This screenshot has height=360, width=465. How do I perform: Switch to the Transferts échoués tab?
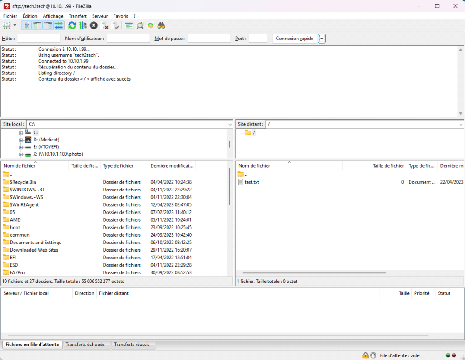(x=85, y=345)
